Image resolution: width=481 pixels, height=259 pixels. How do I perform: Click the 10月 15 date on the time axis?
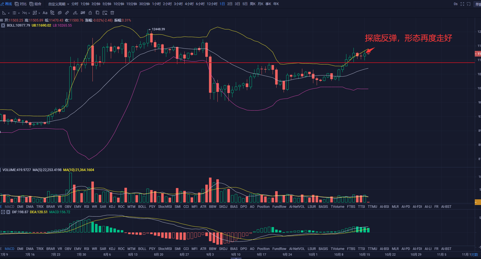[364, 254]
